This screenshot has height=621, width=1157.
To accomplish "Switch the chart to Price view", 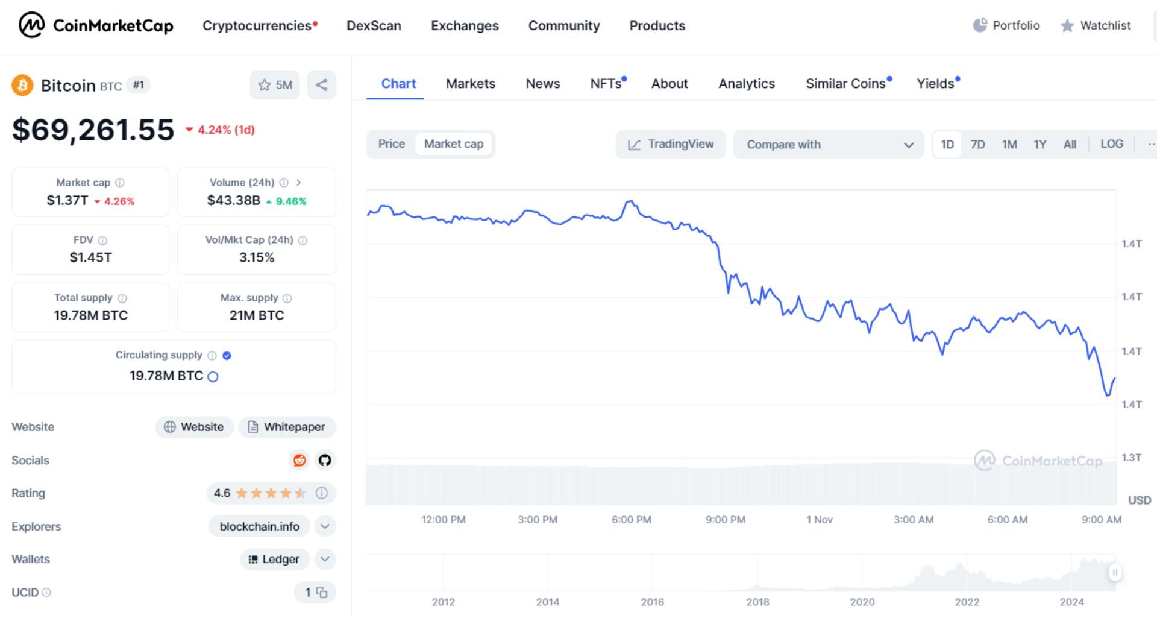I will click(391, 144).
